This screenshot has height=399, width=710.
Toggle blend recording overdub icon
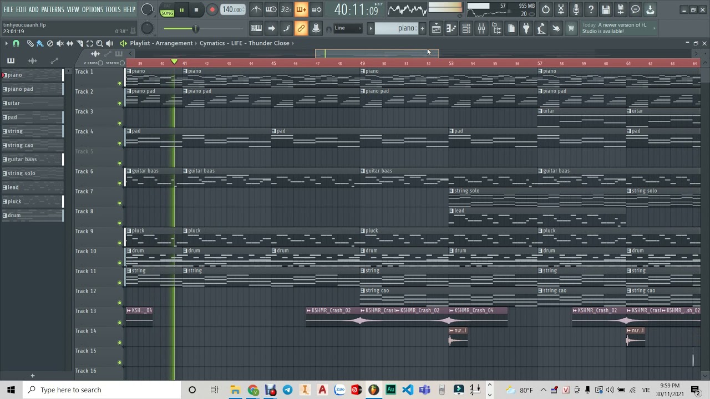[301, 9]
